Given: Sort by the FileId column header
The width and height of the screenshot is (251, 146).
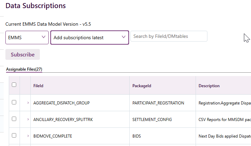Looking at the screenshot, I should (x=39, y=86).
